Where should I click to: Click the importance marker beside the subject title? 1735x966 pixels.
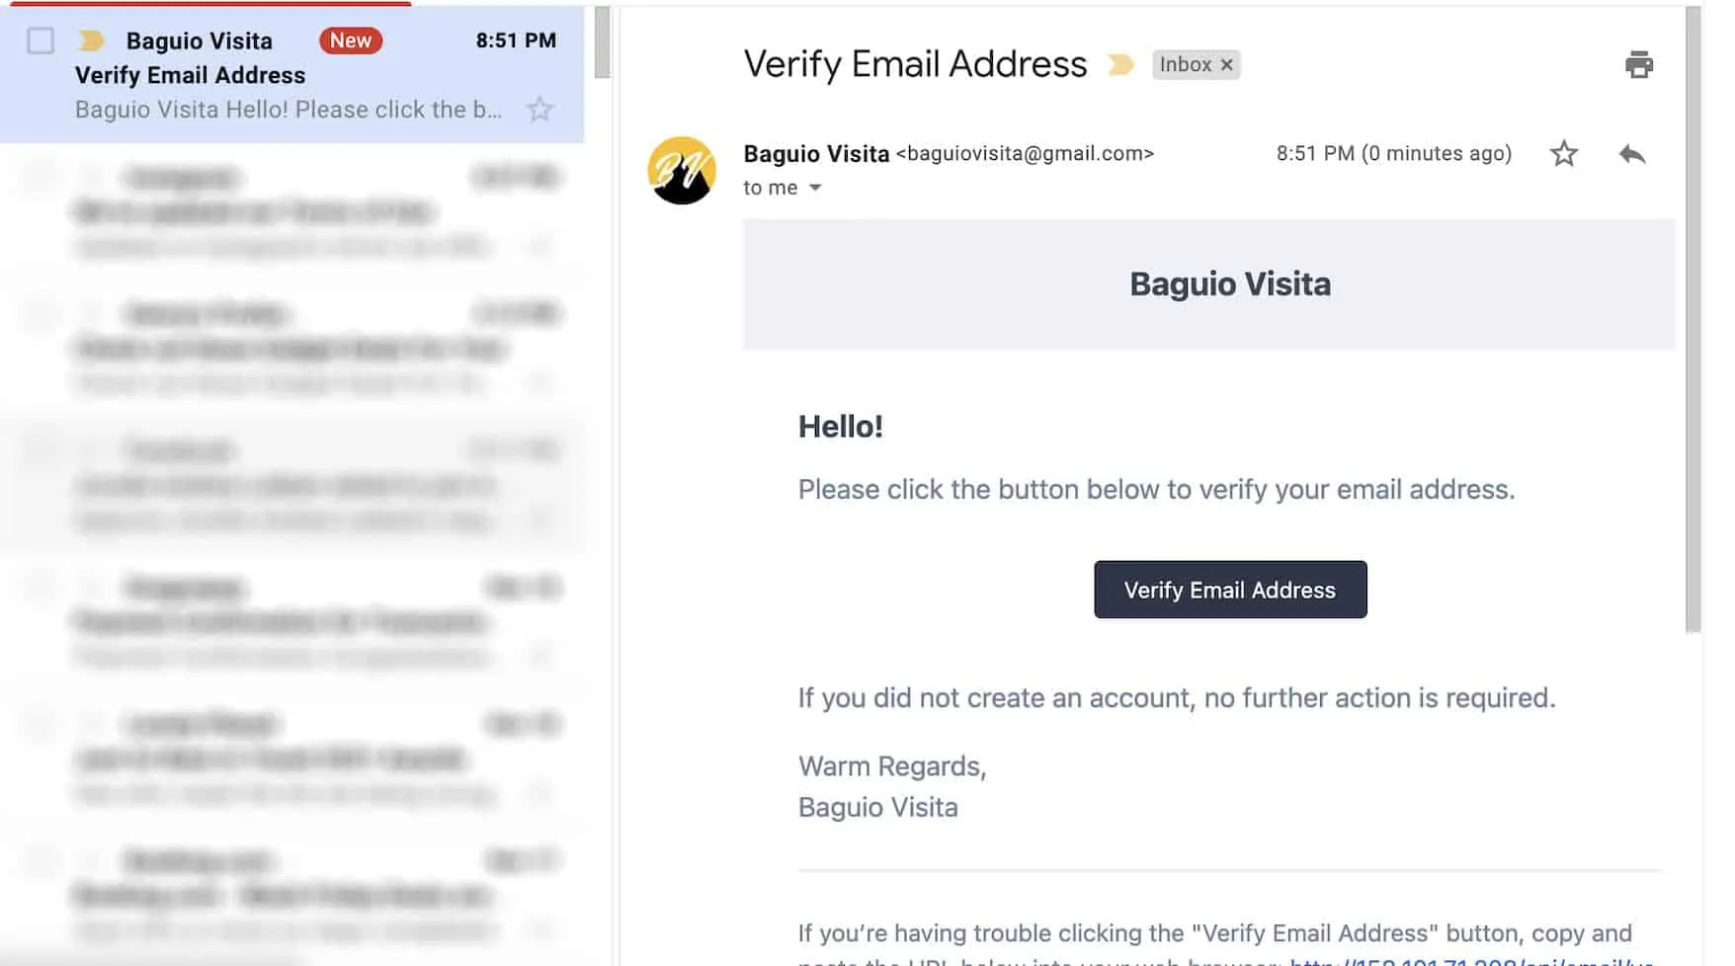click(x=1120, y=65)
